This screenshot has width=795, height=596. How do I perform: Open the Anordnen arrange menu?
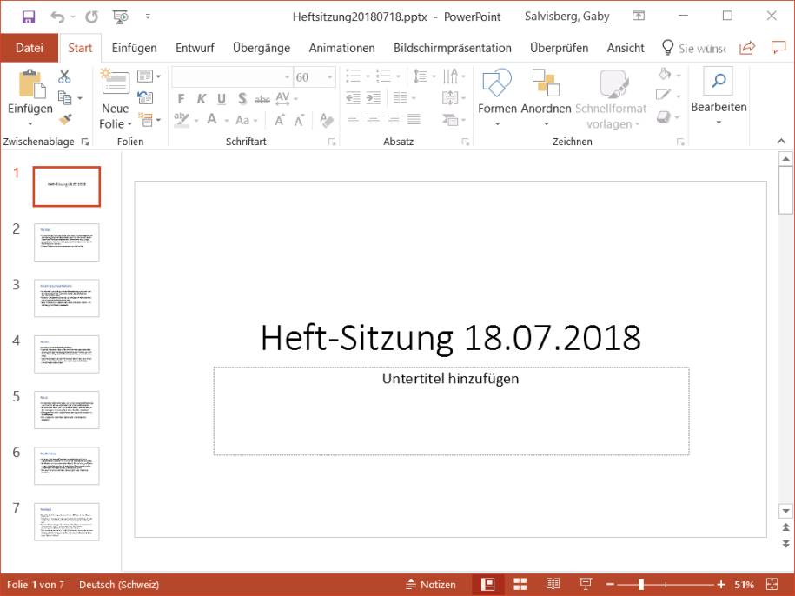point(546,97)
